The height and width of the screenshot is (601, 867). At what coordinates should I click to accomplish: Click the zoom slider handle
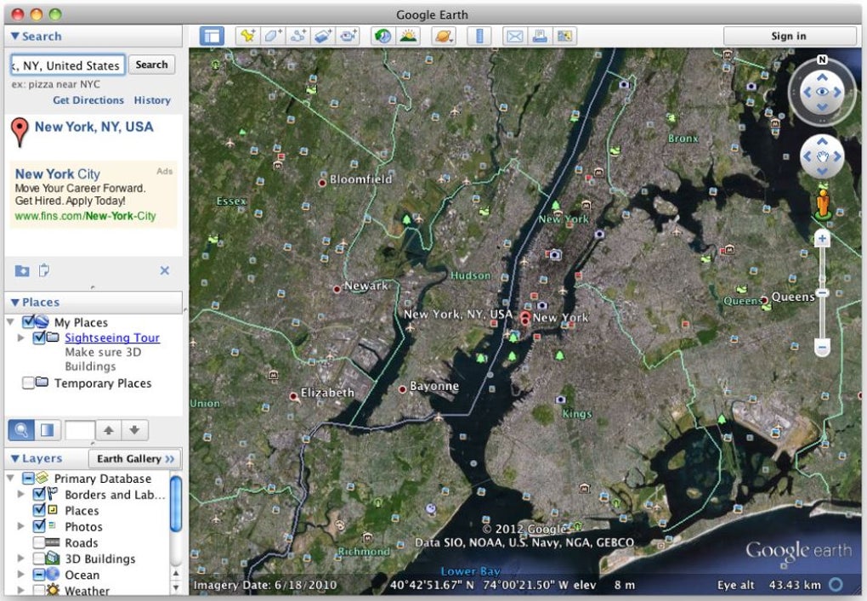pos(822,292)
